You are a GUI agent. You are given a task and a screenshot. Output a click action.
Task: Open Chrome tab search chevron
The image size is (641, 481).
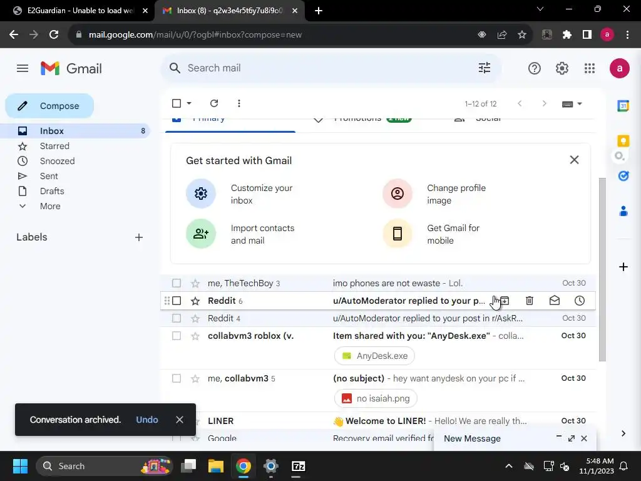(540, 9)
